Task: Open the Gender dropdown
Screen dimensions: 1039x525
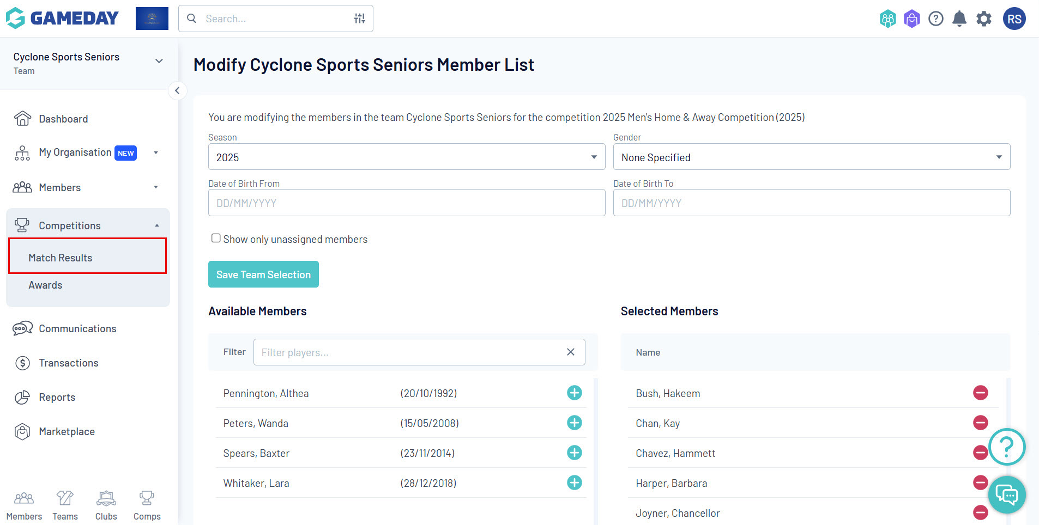Action: [x=811, y=157]
